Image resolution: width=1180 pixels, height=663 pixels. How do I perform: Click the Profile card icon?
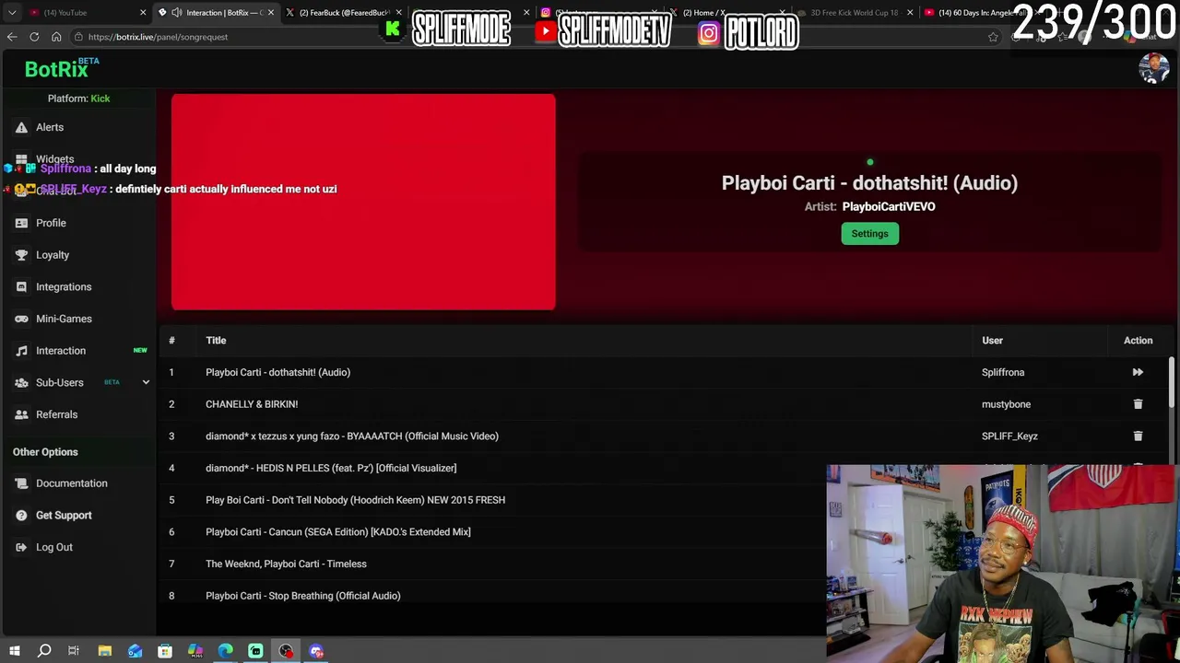(21, 223)
